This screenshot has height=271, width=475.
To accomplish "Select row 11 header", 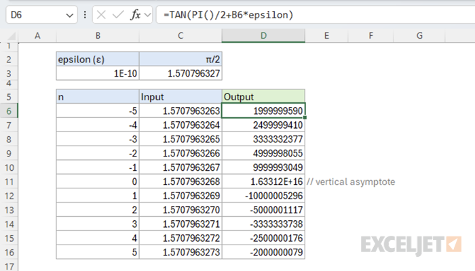I will 9,182.
